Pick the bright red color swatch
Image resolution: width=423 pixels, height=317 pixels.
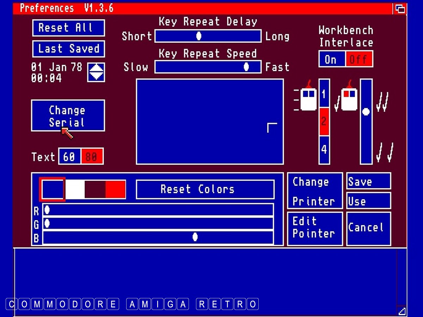116,189
